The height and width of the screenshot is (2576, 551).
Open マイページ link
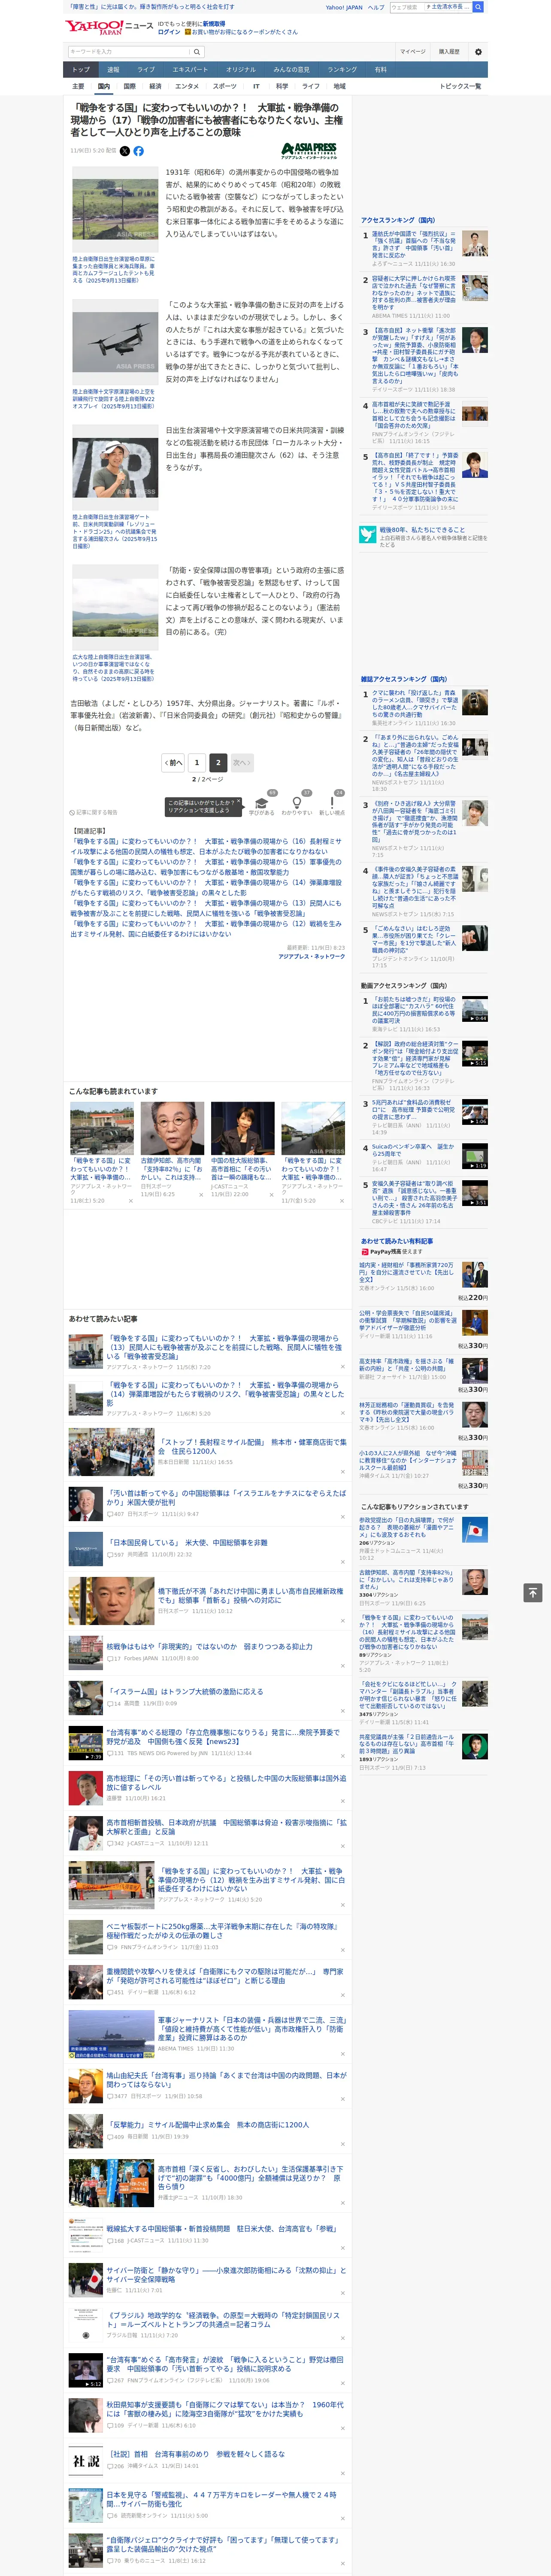tap(413, 52)
